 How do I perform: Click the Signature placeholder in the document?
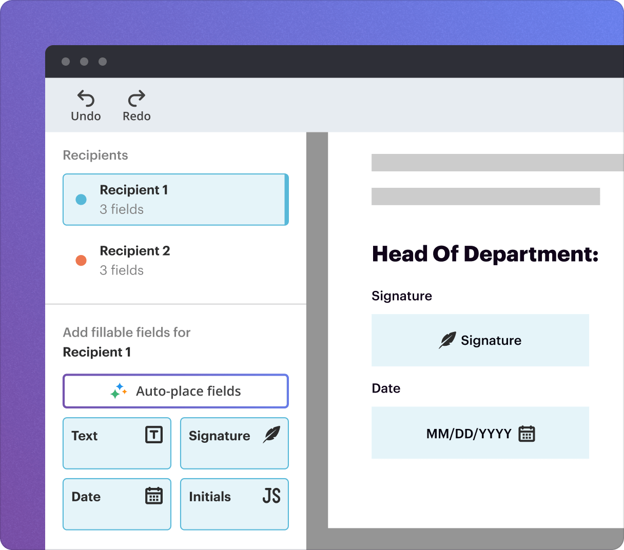pyautogui.click(x=480, y=340)
